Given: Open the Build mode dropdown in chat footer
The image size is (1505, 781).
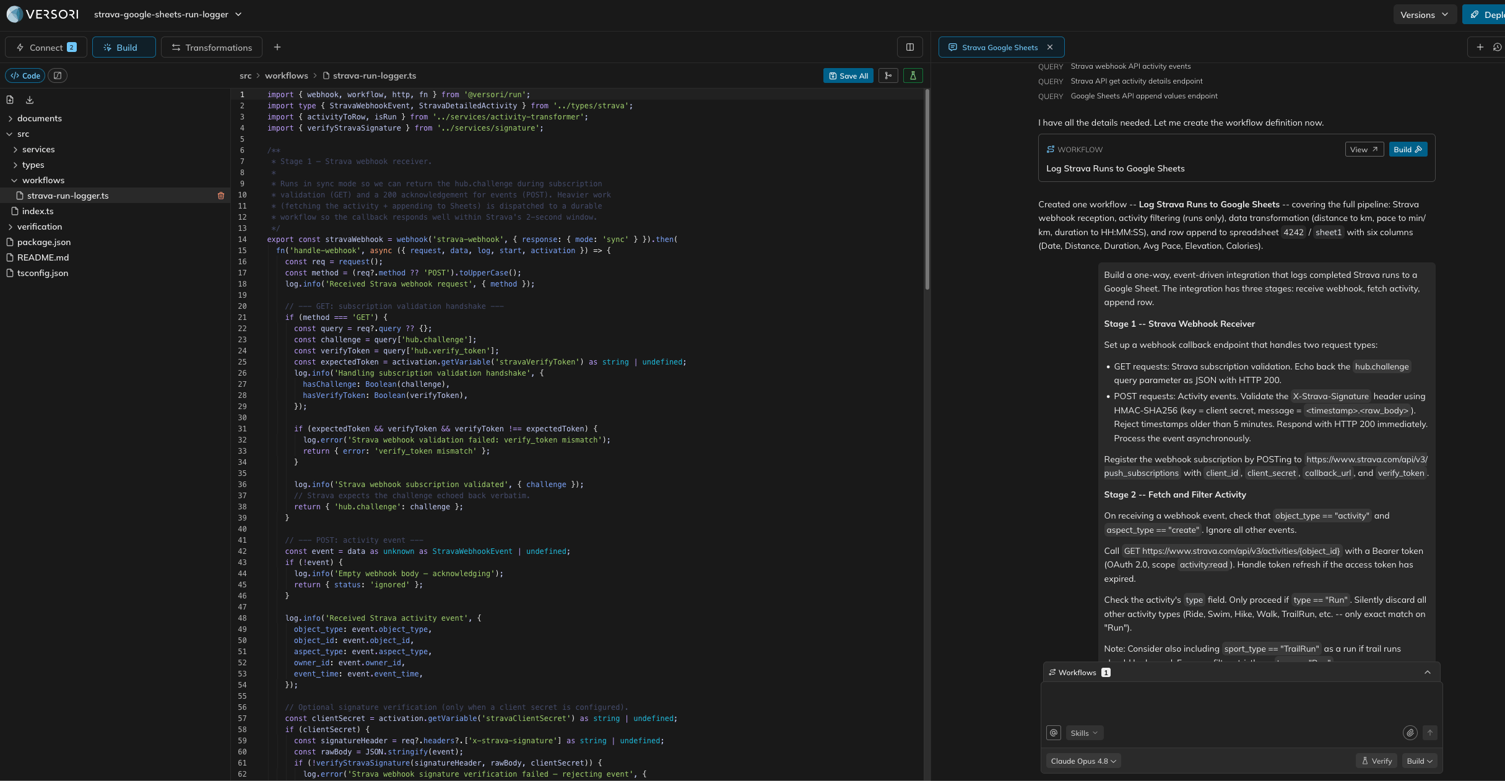Looking at the screenshot, I should [1420, 761].
